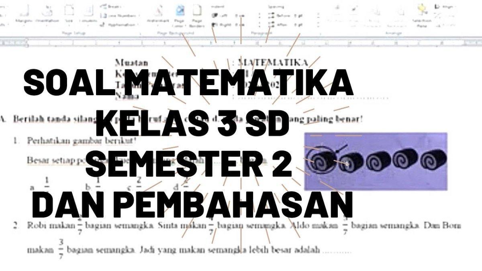Open the Page Setup dialog launcher
482x271 pixels.
click(141, 33)
